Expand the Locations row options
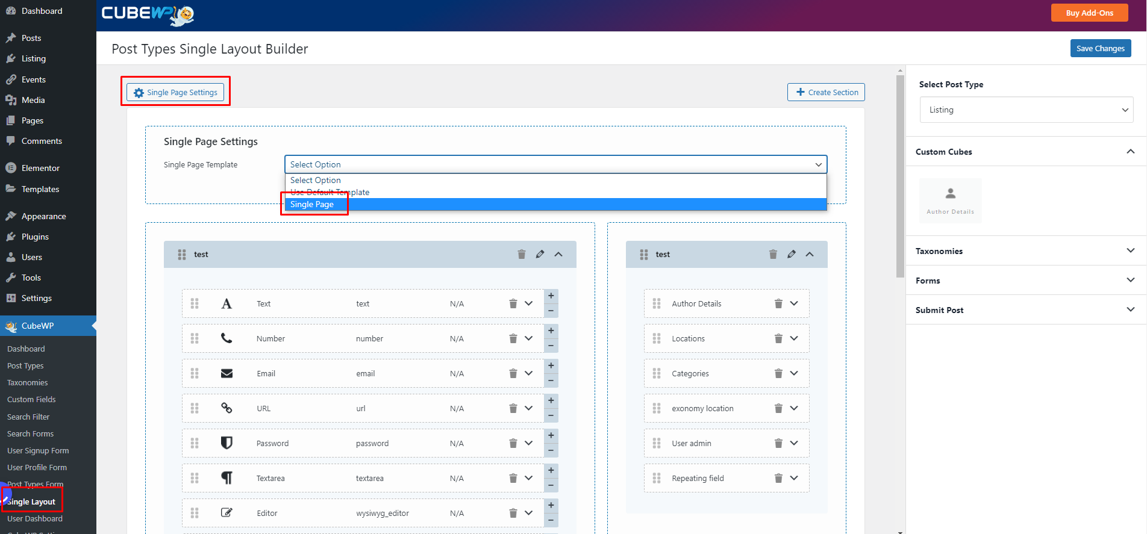The image size is (1147, 534). 794,338
